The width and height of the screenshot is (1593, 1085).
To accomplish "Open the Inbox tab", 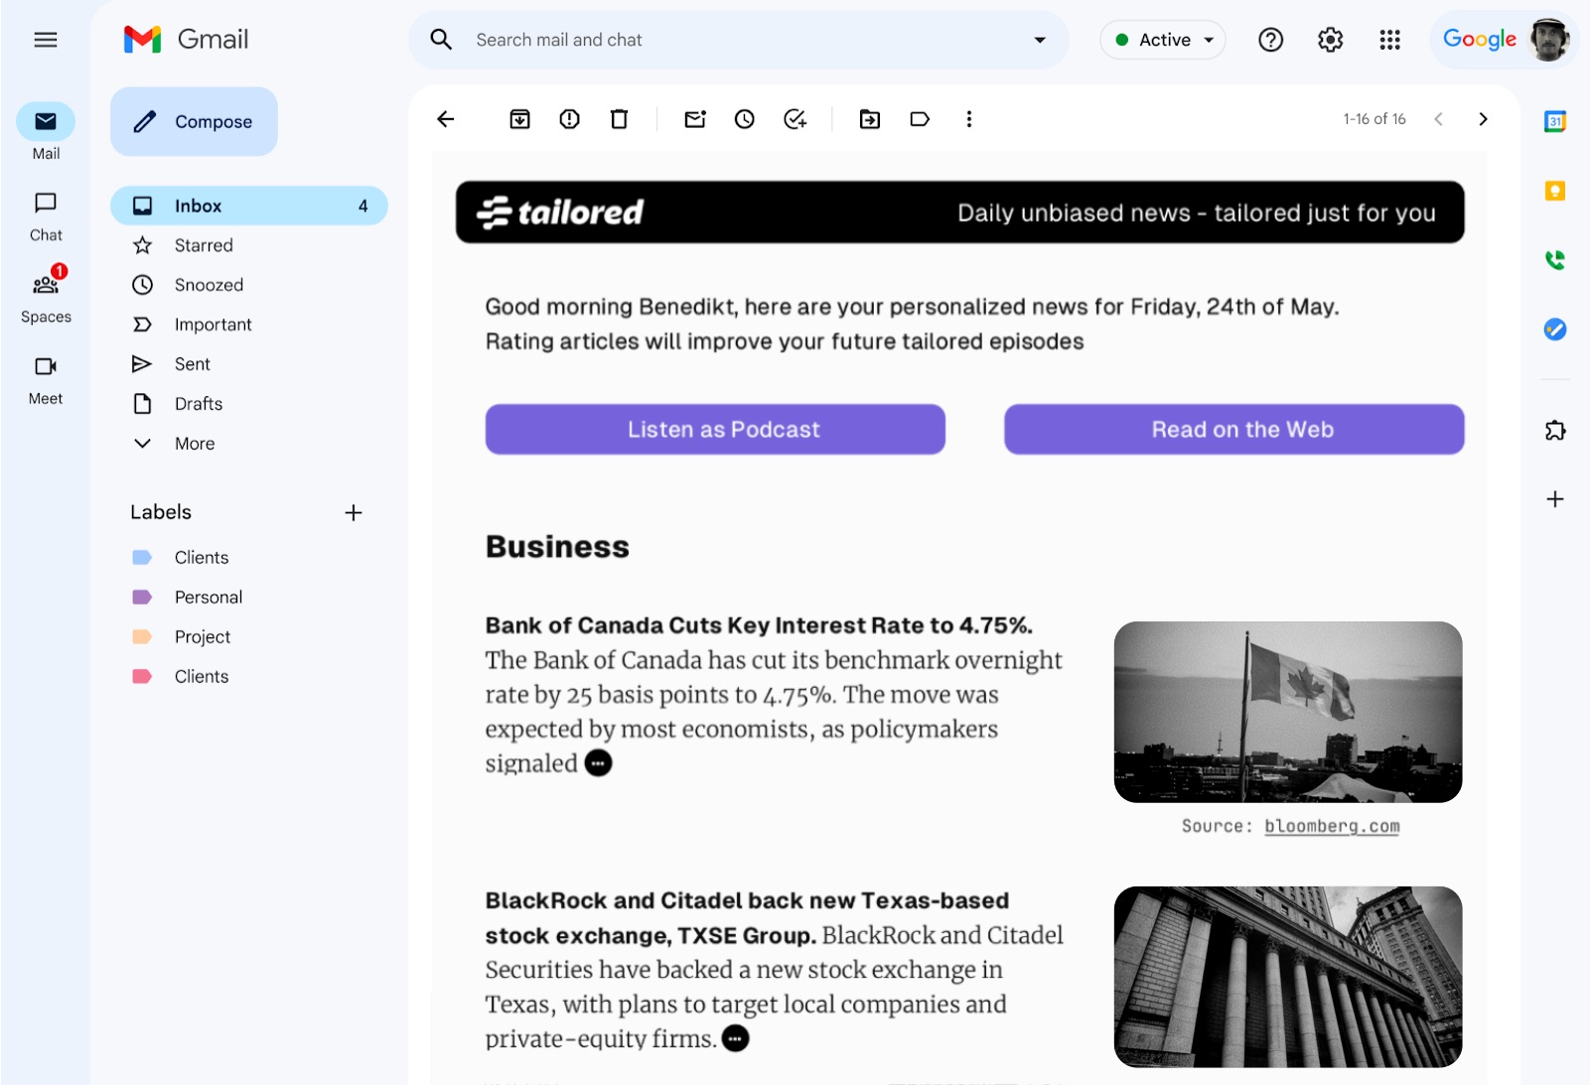I will click(197, 205).
